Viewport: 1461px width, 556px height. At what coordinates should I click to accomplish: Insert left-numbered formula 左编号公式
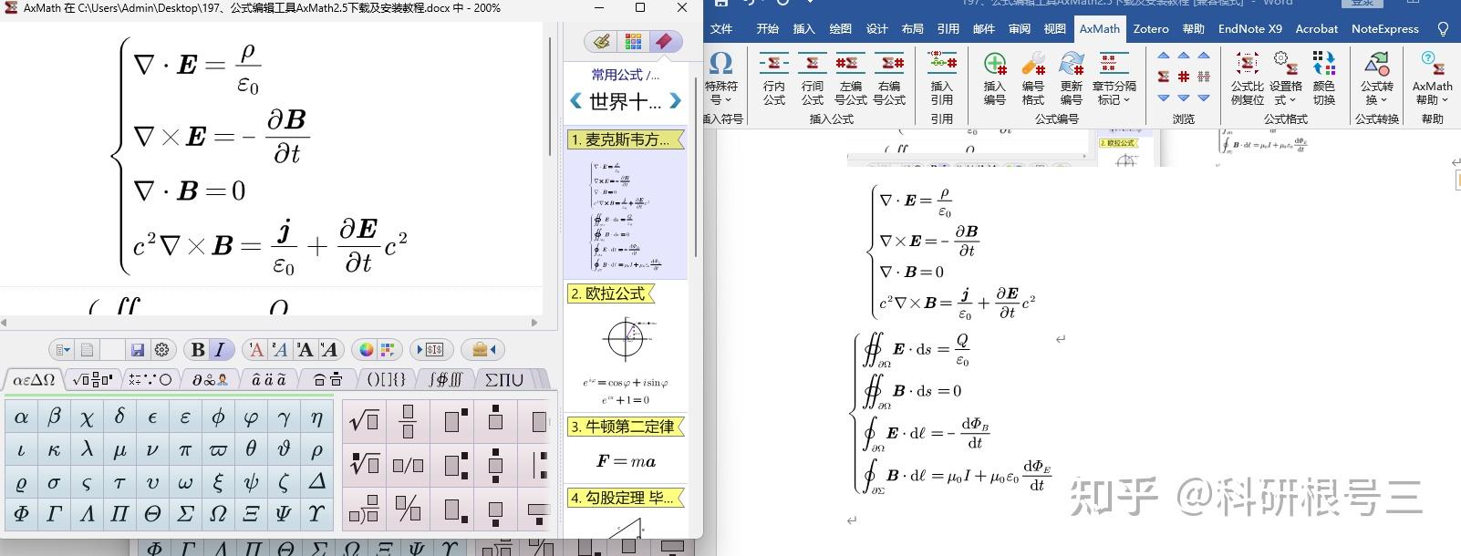pyautogui.click(x=850, y=79)
